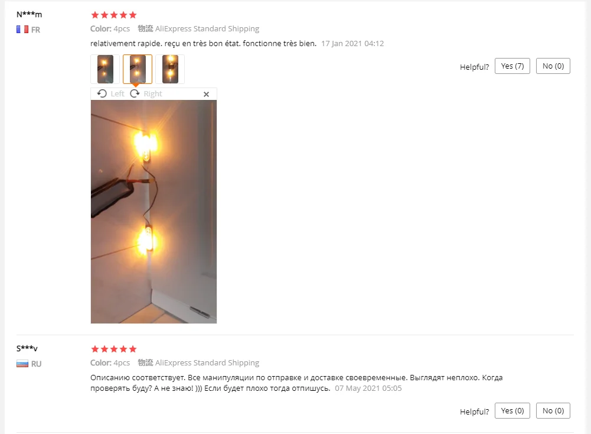591x434 pixels.
Task: Click reviewer name S***v
Action: coord(27,348)
